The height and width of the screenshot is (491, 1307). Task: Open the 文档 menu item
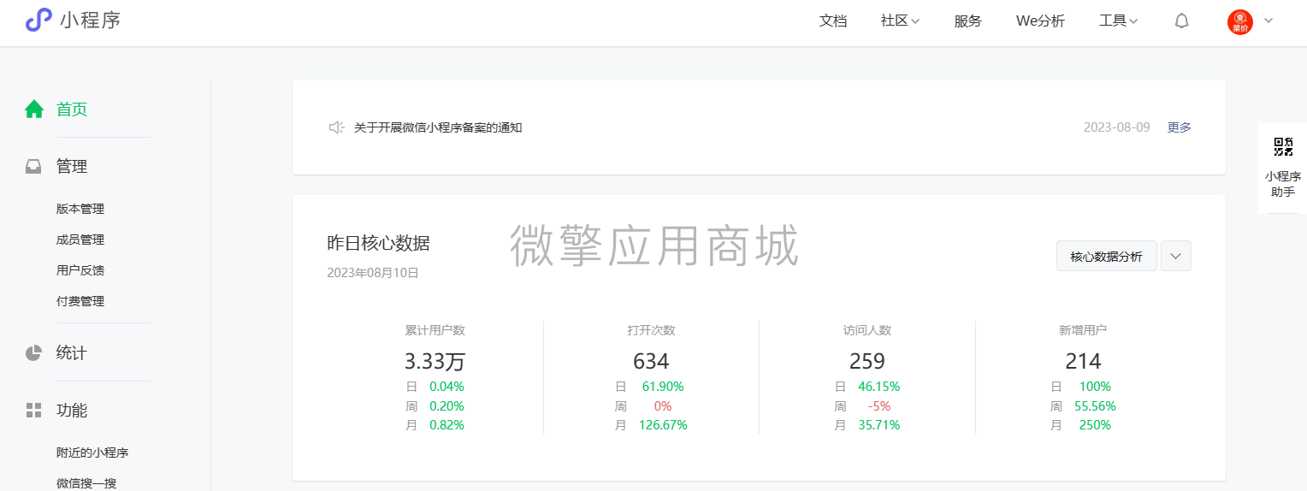[x=833, y=21]
